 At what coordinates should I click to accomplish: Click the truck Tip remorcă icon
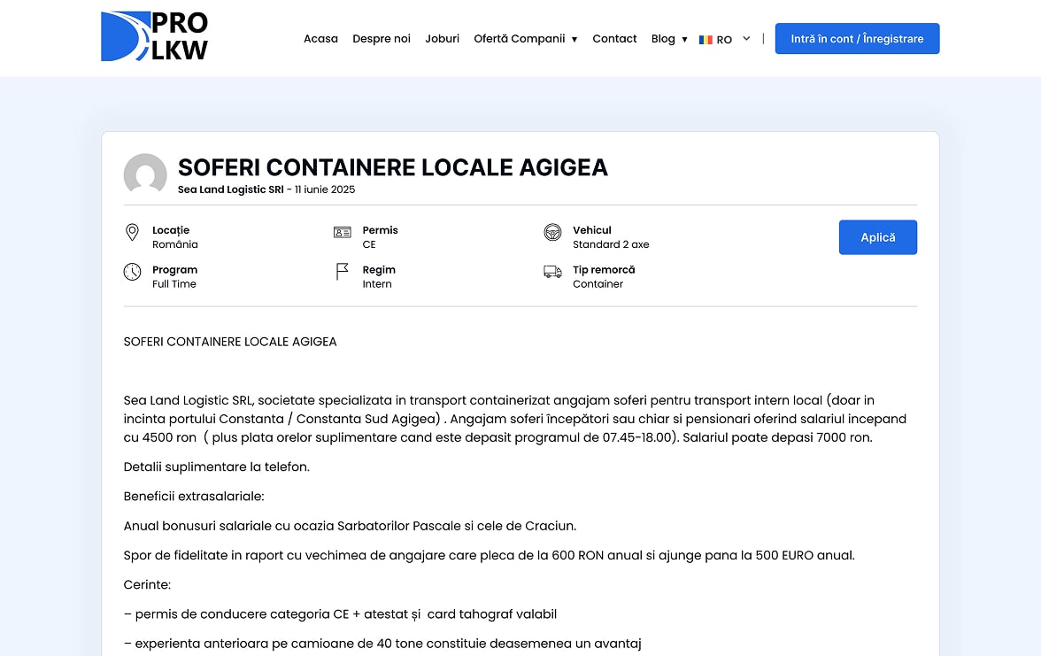click(552, 272)
